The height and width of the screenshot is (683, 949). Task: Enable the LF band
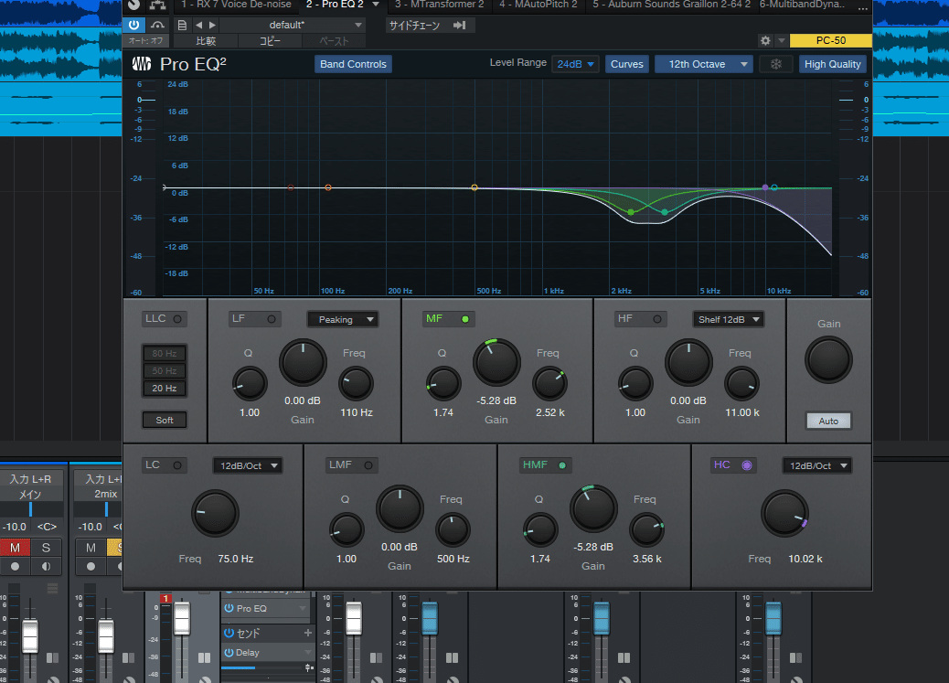click(272, 319)
